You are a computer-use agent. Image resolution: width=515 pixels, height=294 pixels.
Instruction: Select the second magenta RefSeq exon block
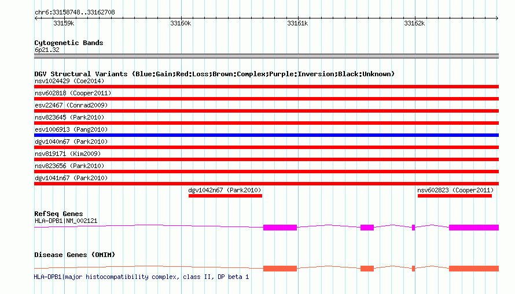(367, 228)
